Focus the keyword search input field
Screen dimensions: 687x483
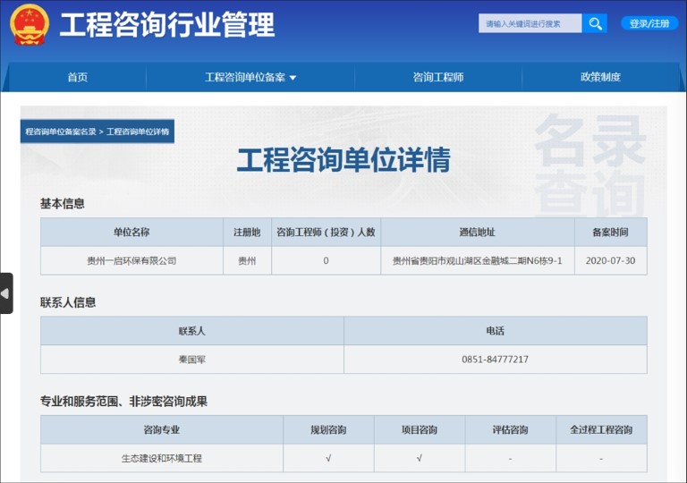530,23
